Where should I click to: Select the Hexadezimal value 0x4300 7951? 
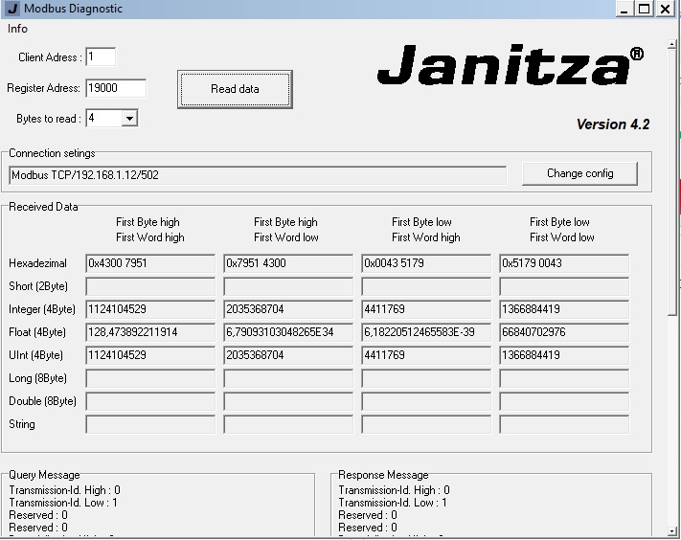click(x=150, y=263)
